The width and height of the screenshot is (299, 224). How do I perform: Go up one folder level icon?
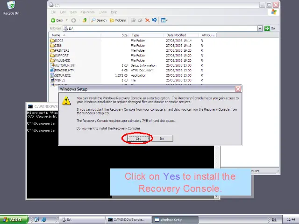(x=85, y=20)
